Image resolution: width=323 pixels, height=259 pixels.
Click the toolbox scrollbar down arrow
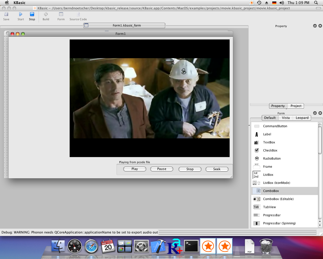320,225
